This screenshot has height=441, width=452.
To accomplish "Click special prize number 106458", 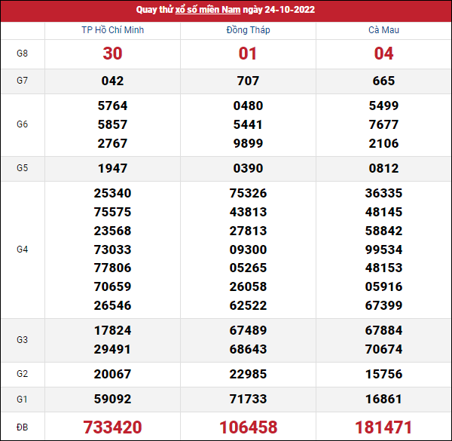I will pyautogui.click(x=248, y=426).
